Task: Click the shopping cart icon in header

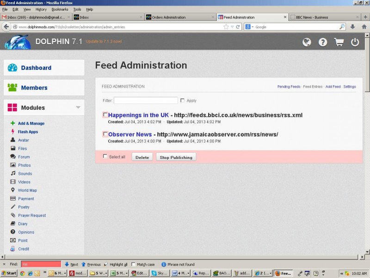Action: [x=339, y=42]
